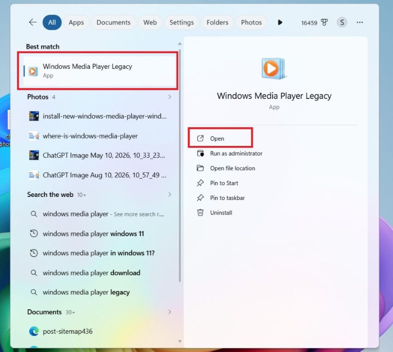Click the results list scroll down arrow
393x352 pixels.
tap(180, 342)
